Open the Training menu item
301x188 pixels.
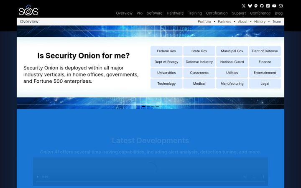(x=195, y=13)
